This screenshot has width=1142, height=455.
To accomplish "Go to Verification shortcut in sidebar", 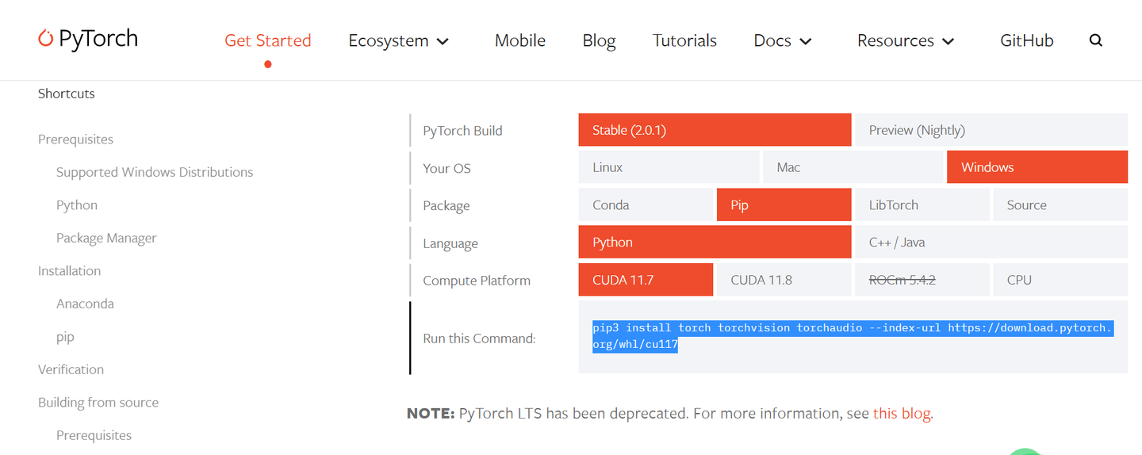I will click(x=71, y=369).
